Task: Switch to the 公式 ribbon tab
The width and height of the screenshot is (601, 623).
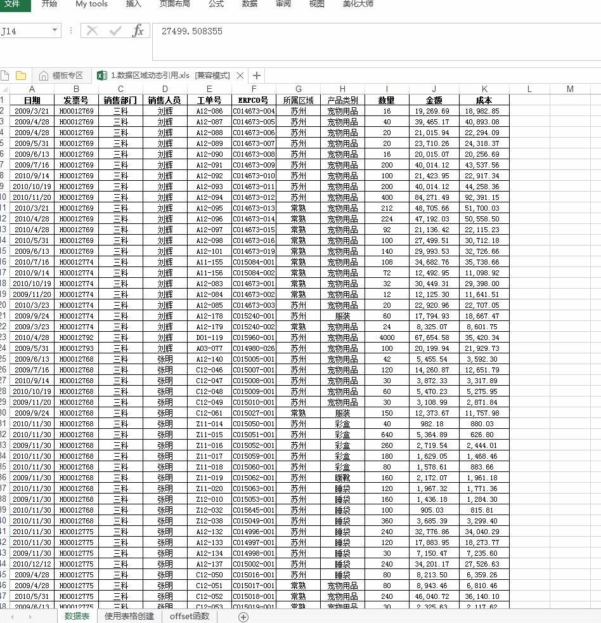Action: (x=216, y=4)
